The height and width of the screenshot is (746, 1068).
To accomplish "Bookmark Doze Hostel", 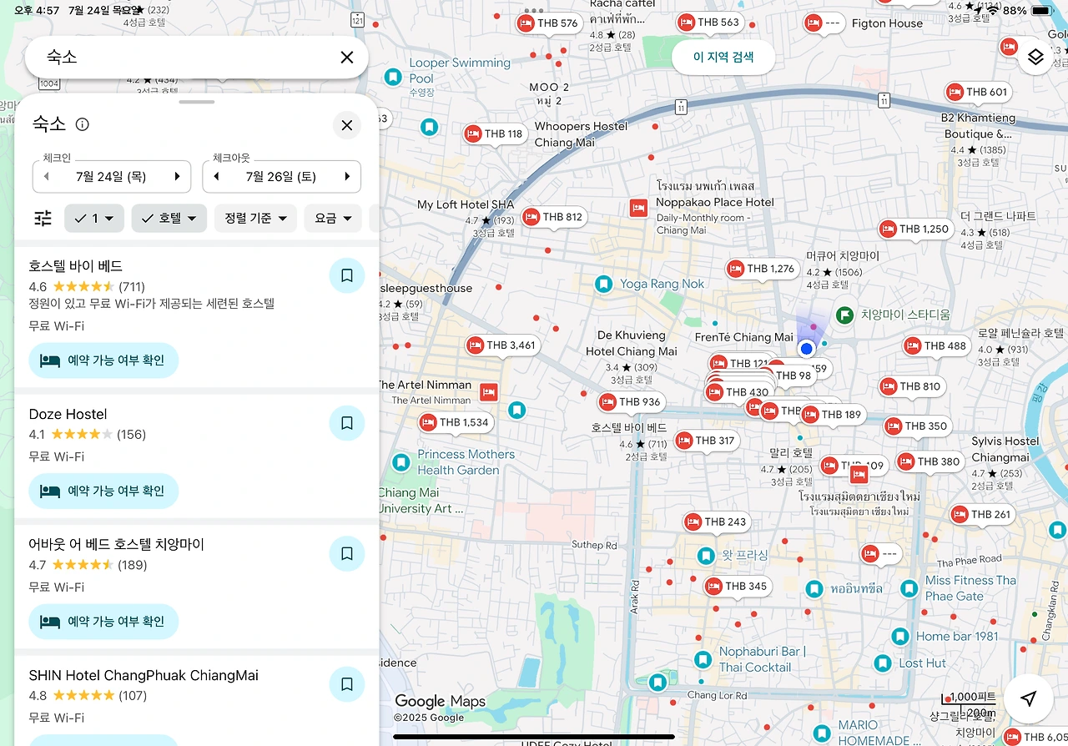I will [x=347, y=423].
